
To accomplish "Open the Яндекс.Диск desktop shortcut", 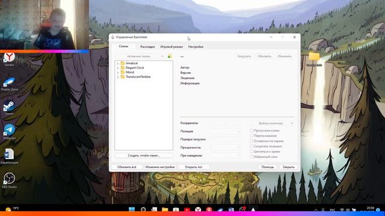I will [x=9, y=84].
